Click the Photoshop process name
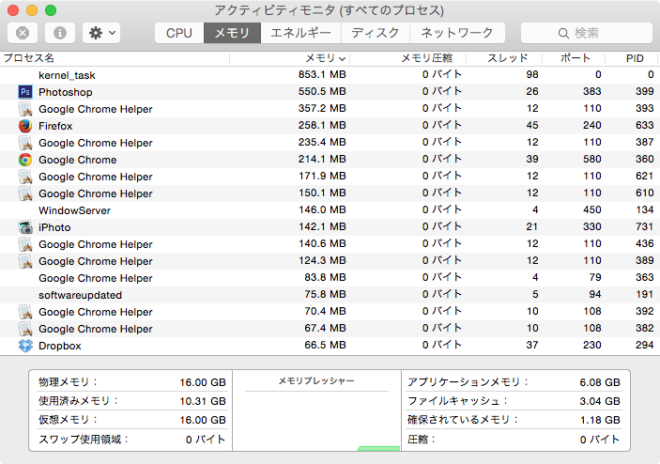660x464 pixels. [65, 92]
